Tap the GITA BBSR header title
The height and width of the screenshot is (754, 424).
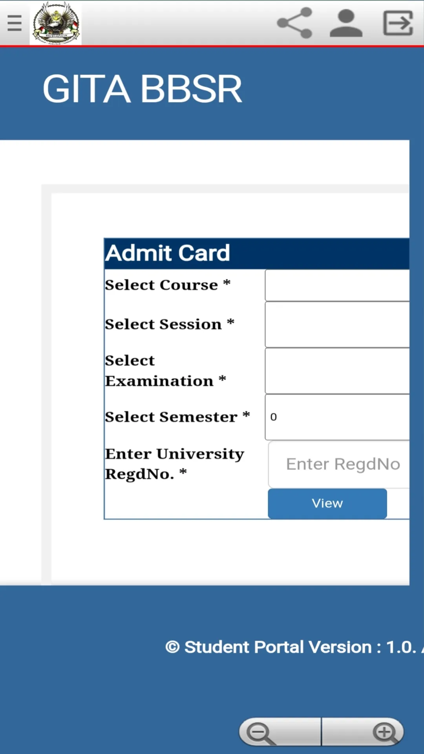pos(143,89)
